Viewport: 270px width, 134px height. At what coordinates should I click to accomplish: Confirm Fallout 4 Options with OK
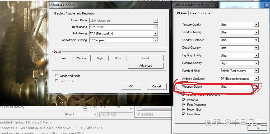[x=131, y=86]
